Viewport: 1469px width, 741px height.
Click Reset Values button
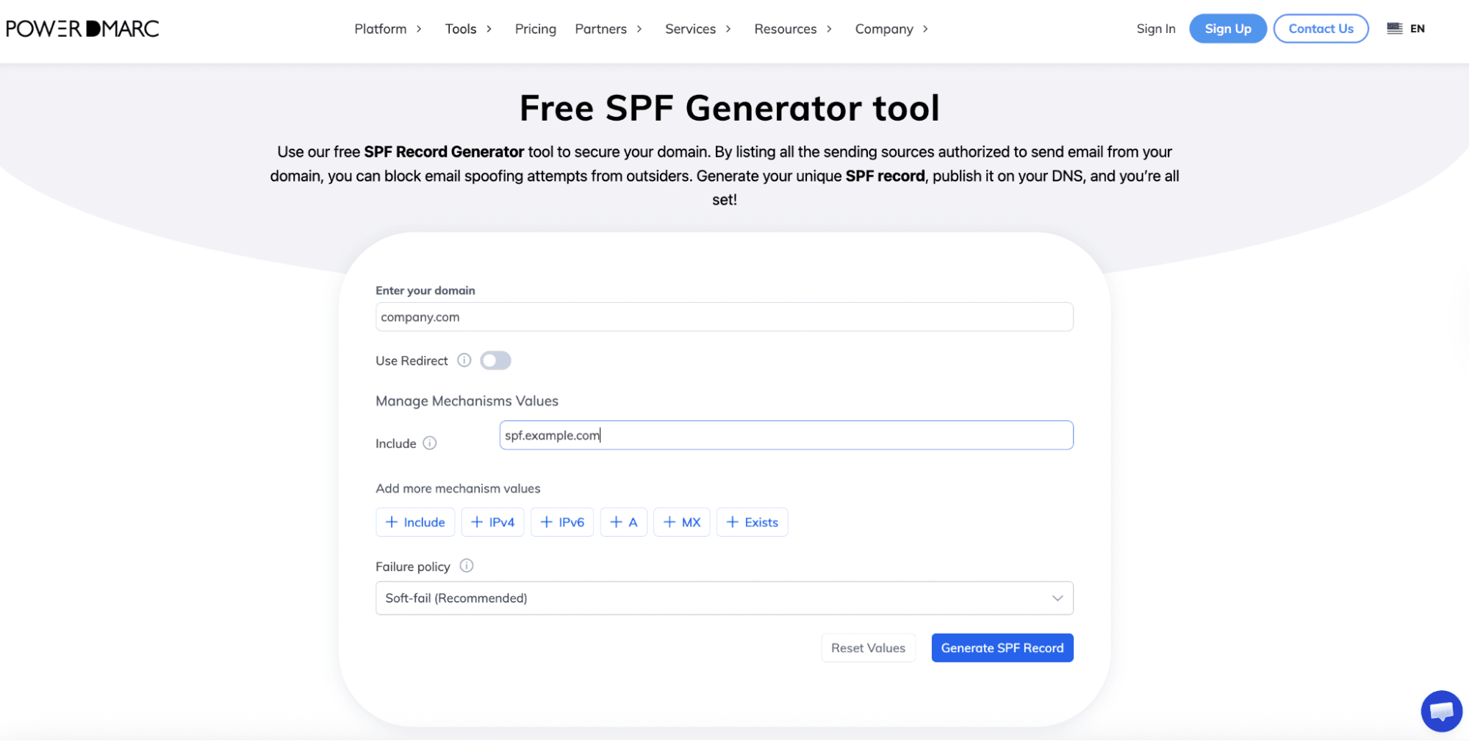[x=868, y=648]
